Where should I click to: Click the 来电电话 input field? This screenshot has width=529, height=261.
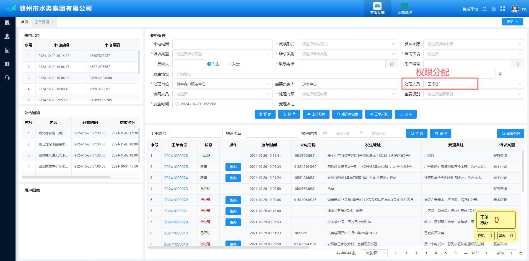pos(222,44)
